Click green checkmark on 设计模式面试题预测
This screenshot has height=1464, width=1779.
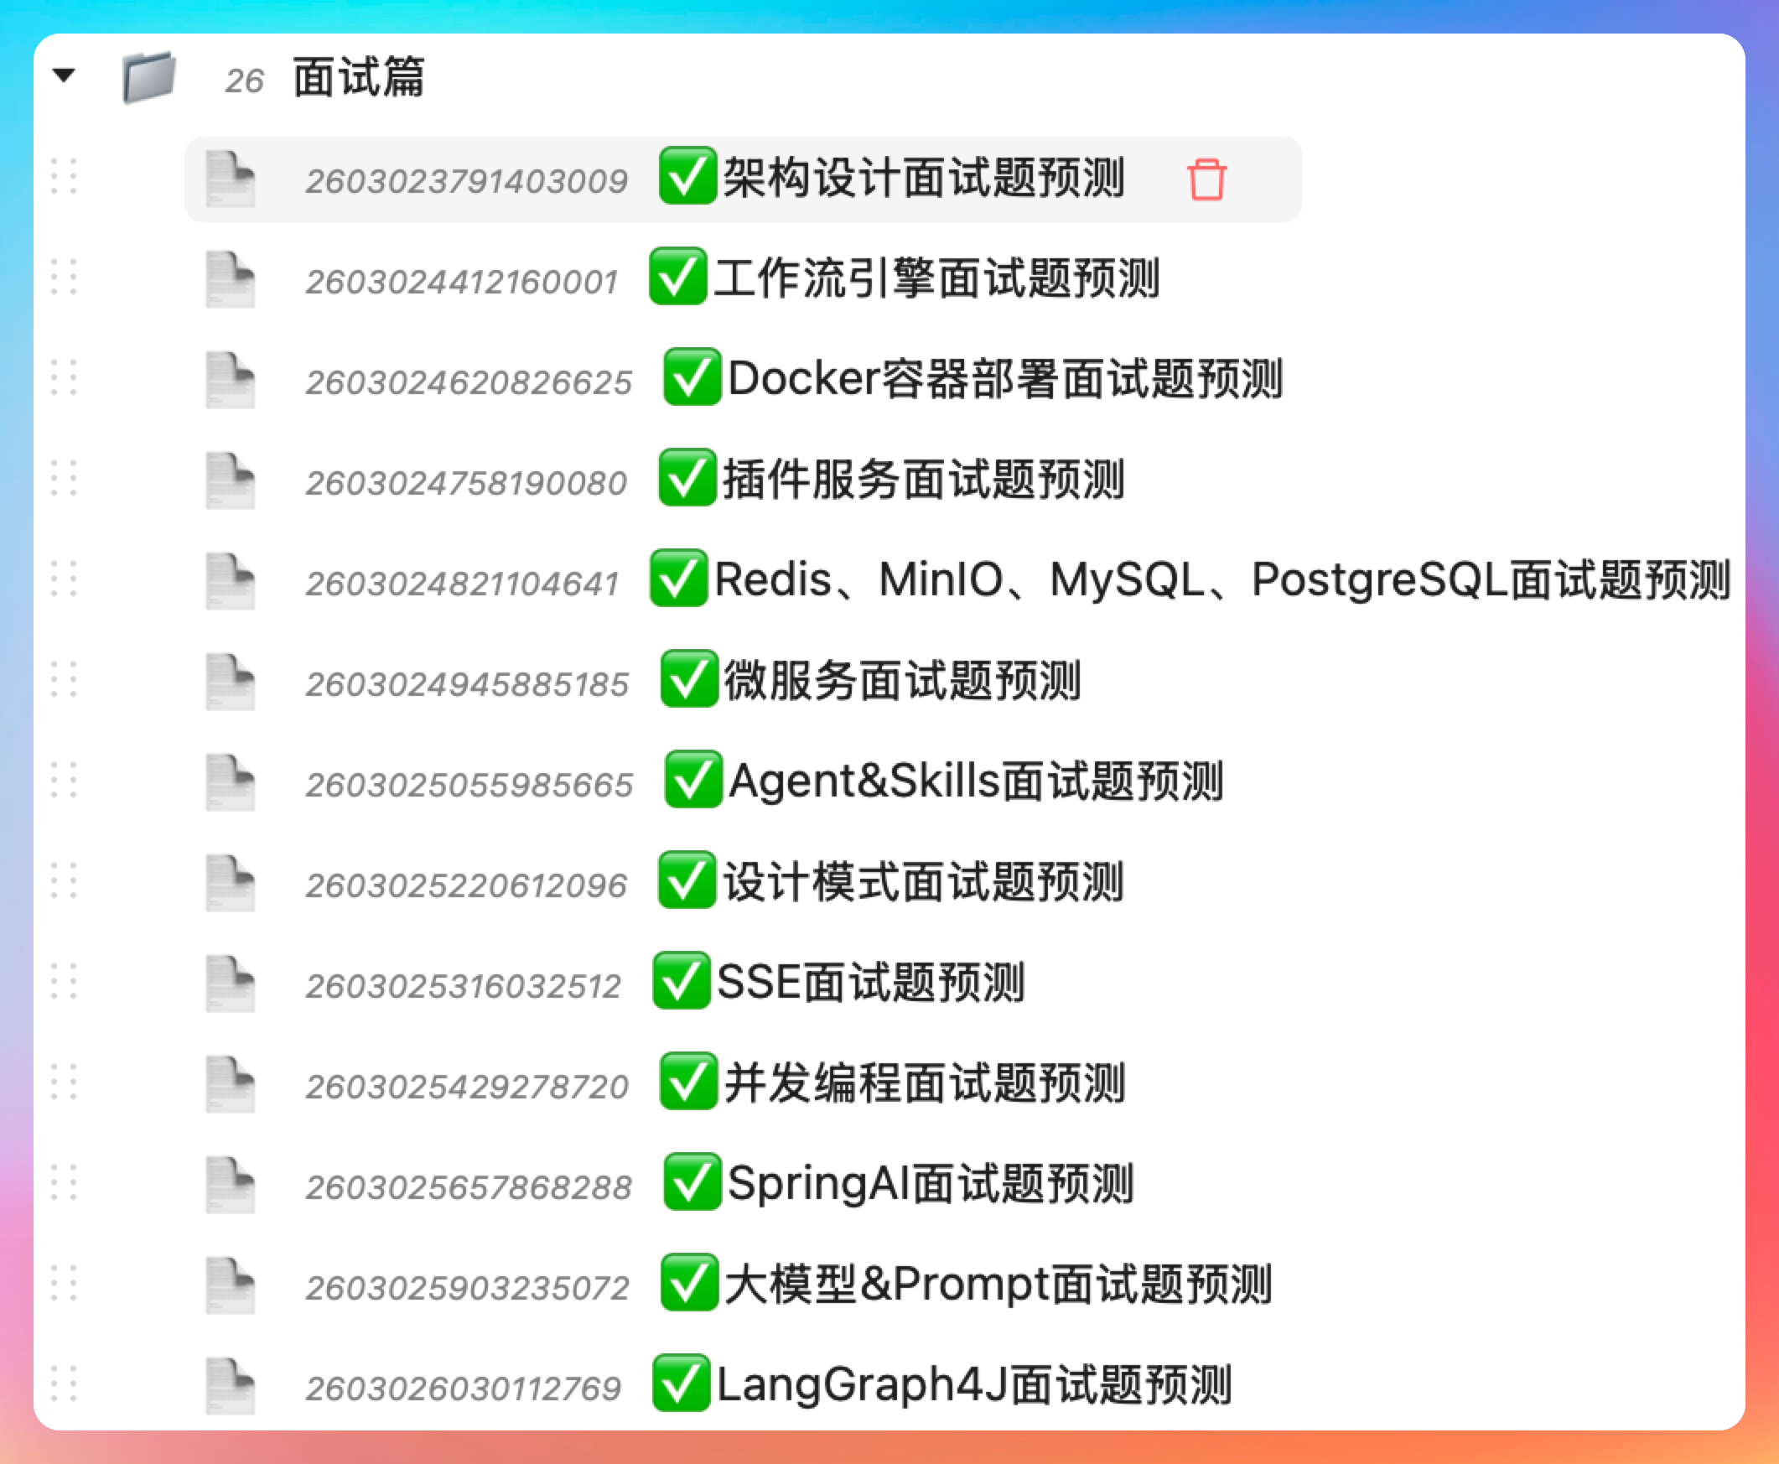[687, 880]
